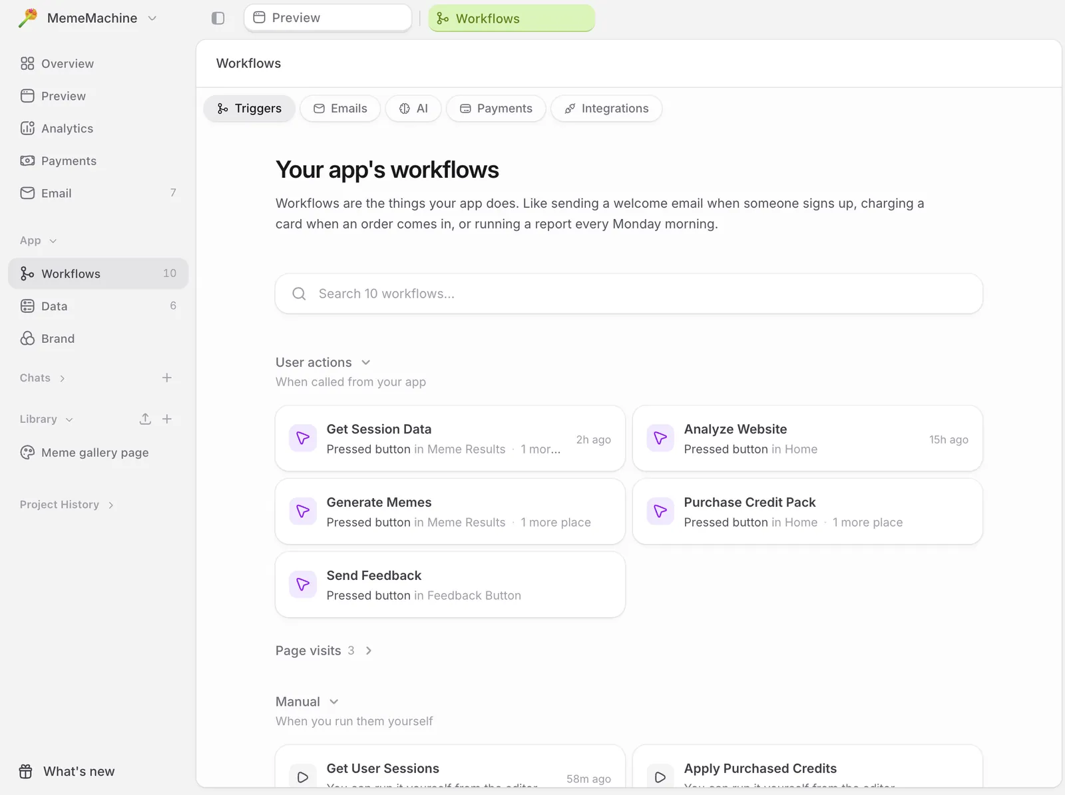Click the cursor icon on Purchase Credit Pack
Viewport: 1065px width, 795px height.
click(x=660, y=511)
